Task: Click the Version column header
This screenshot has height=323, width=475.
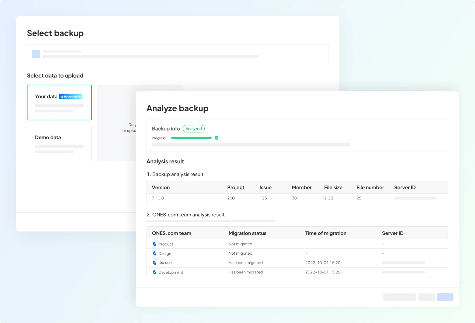Action: click(161, 187)
